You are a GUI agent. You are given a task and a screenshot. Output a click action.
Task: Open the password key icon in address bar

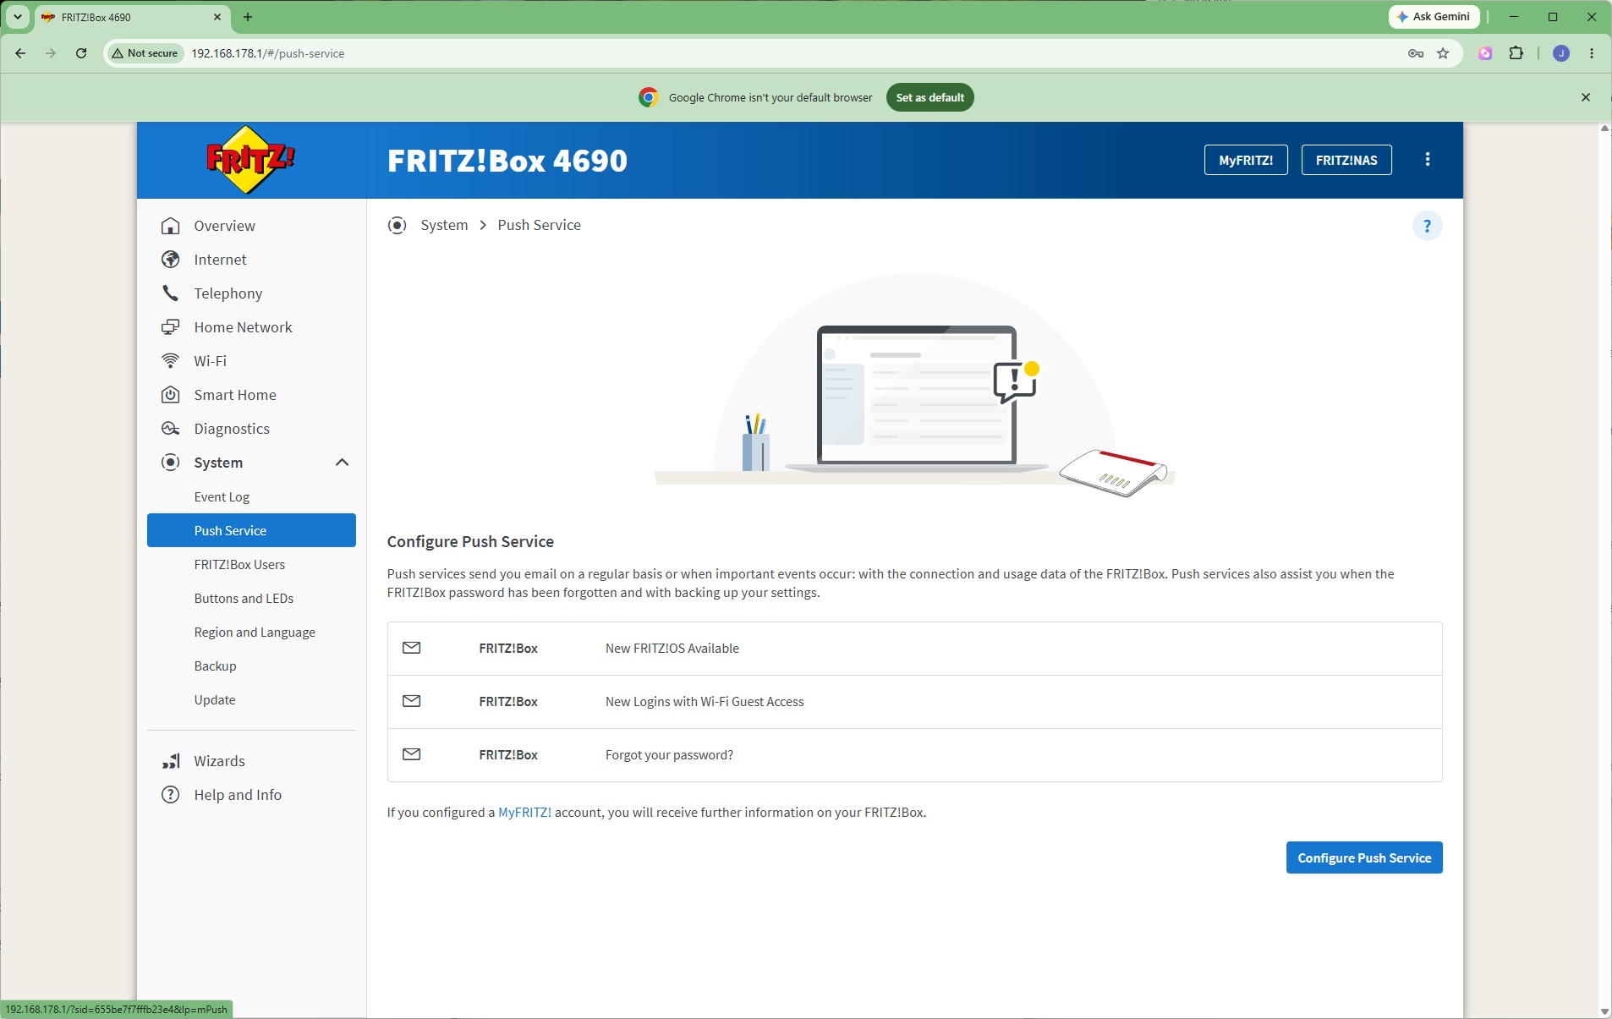point(1416,53)
